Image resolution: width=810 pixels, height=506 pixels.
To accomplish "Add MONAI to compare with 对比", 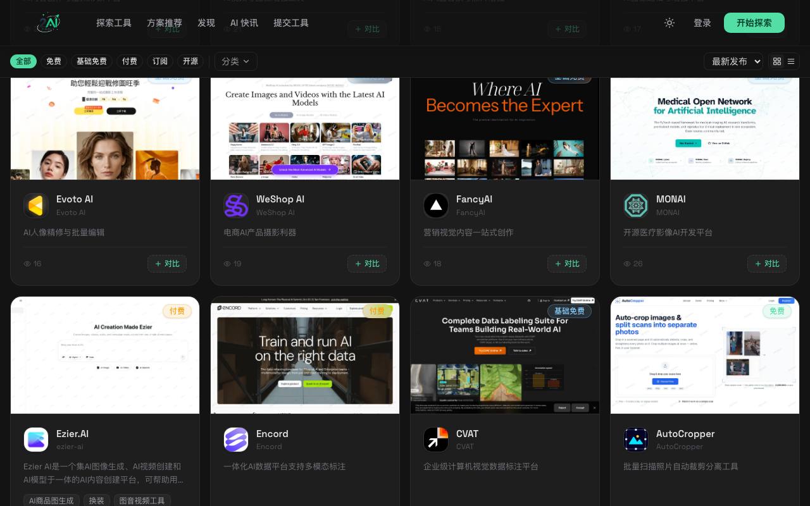I will pos(767,264).
